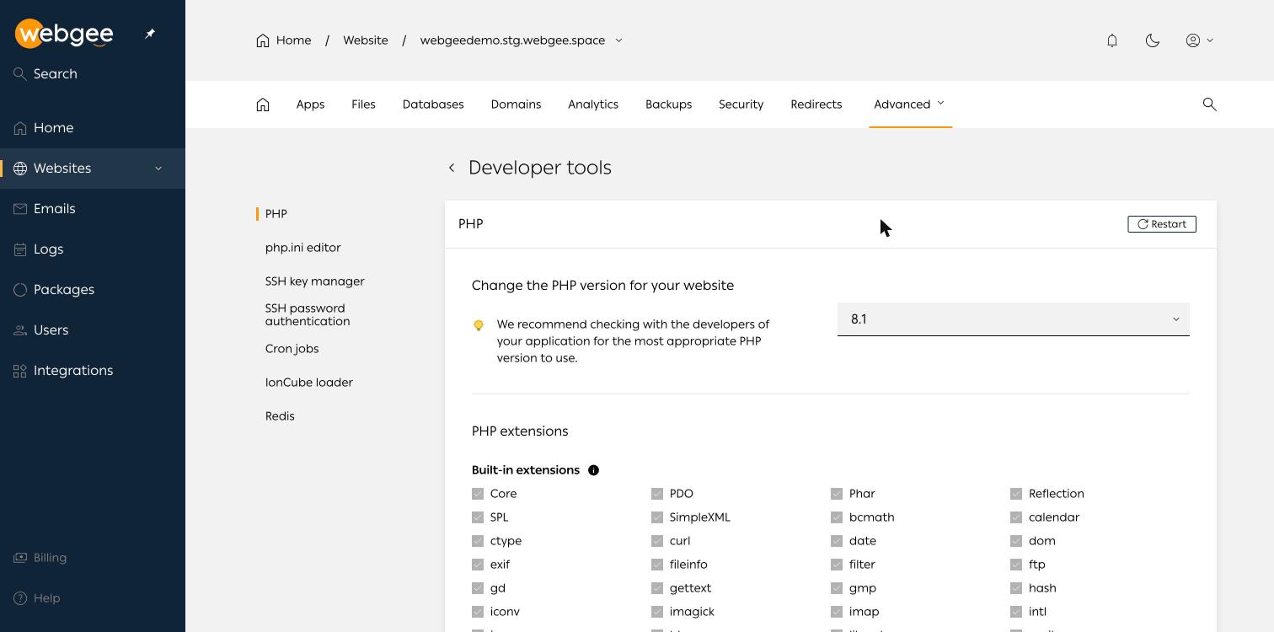The image size is (1274, 632).
Task: Open SSH key manager section
Action: 315,281
